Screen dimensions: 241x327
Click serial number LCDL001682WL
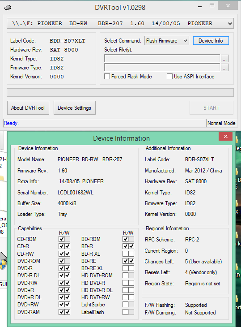(76, 193)
